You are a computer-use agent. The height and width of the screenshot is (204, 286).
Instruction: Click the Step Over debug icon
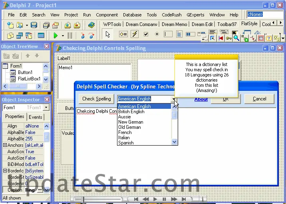coord(91,36)
